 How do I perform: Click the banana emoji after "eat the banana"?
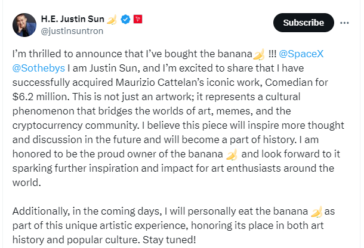tap(317, 212)
